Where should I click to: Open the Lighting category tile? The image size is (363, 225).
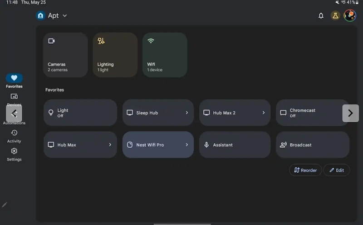[x=115, y=55]
